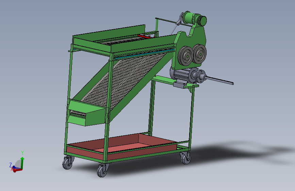Screen dimensions: 295x191
Task: Pick the long gray shaft protruding from motor
Action: coord(219,80)
